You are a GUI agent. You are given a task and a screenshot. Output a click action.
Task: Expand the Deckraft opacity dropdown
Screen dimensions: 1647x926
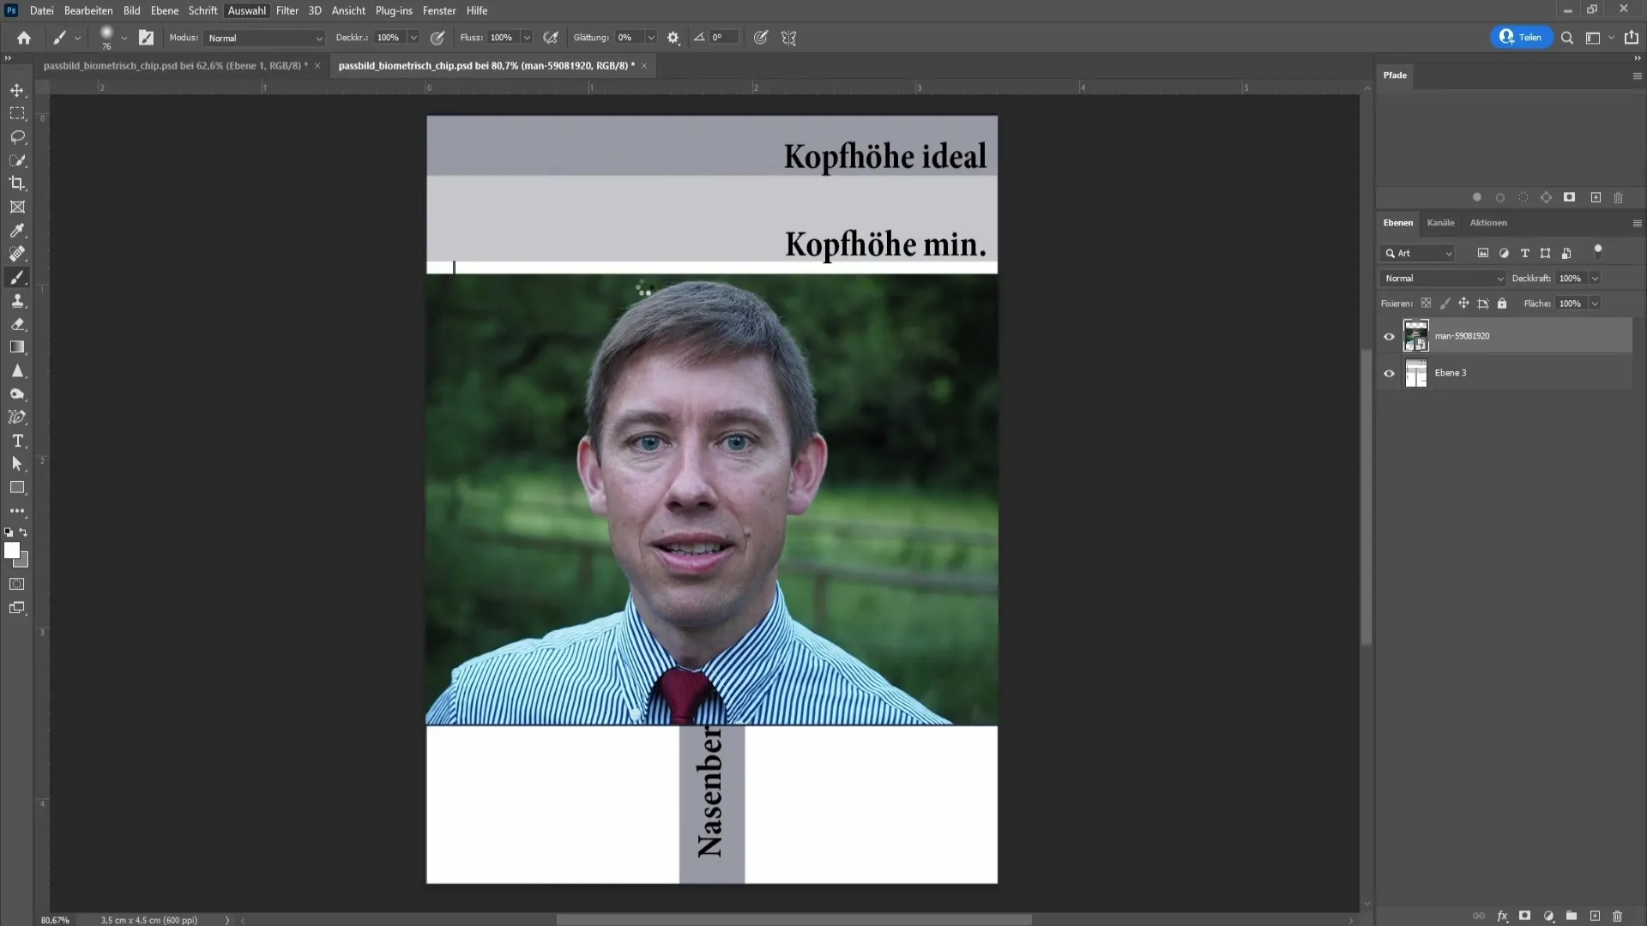1596,278
